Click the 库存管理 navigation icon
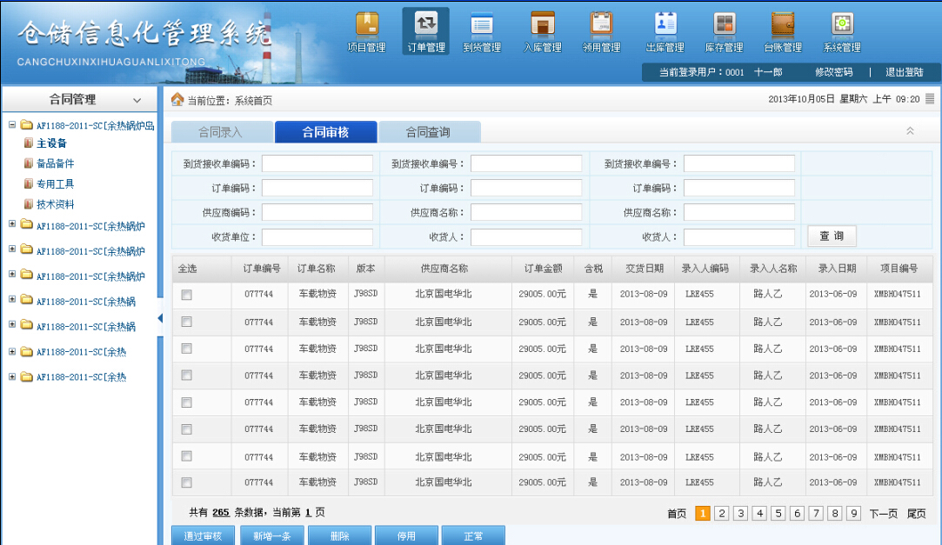This screenshot has height=545, width=942. click(724, 24)
